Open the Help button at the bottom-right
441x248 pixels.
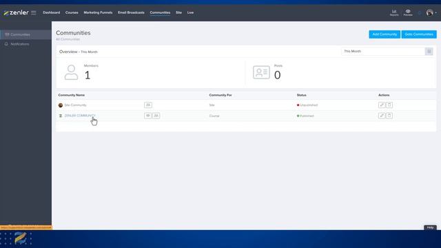pos(430,227)
